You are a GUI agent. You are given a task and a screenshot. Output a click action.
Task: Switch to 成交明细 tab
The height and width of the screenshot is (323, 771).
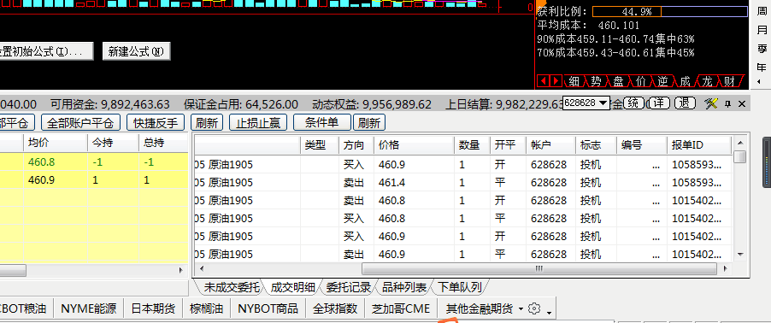click(x=293, y=287)
